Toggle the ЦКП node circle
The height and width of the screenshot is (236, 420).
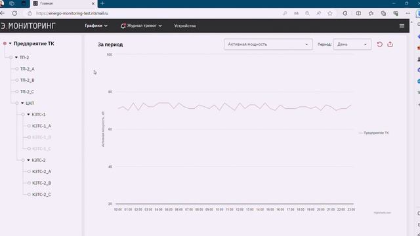(17, 103)
